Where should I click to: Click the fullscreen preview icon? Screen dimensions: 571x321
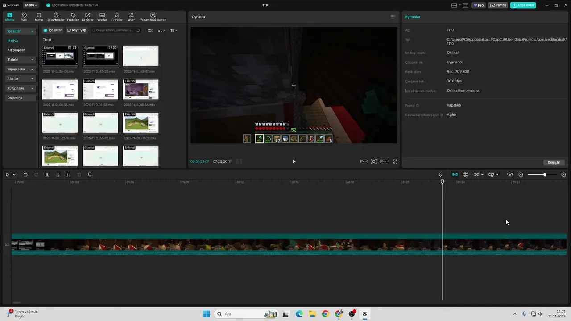(x=395, y=161)
